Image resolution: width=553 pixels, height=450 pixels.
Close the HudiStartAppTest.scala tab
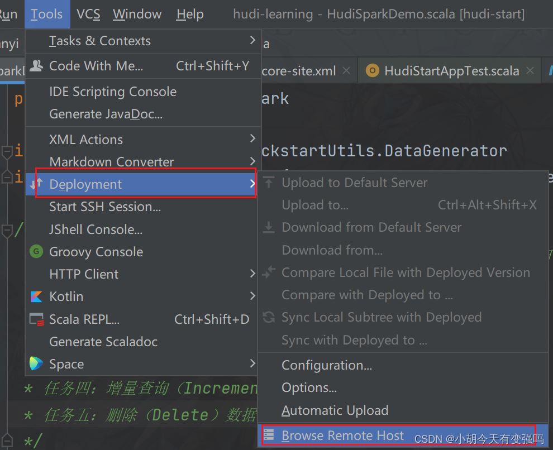pyautogui.click(x=530, y=70)
